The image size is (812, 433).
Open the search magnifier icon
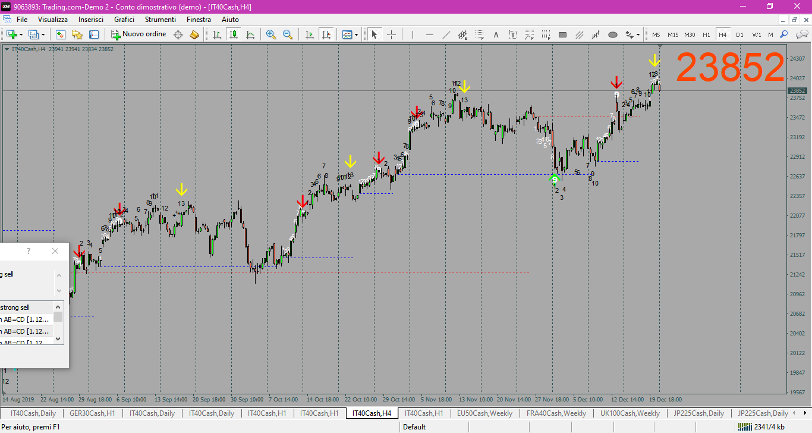click(784, 34)
